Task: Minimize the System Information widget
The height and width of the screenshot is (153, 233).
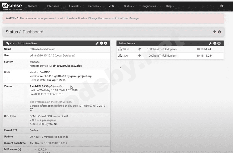Action: [101, 43]
